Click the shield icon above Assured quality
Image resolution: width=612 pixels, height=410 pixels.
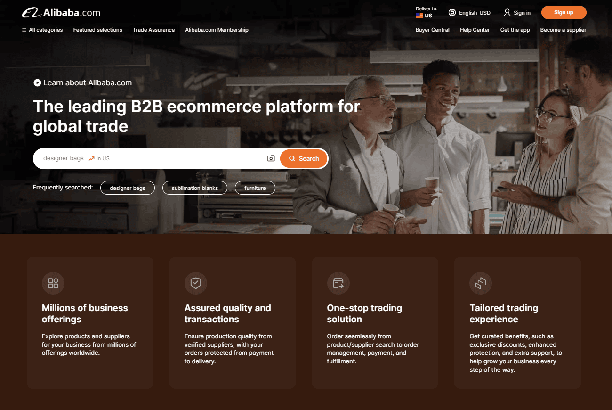coord(196,283)
